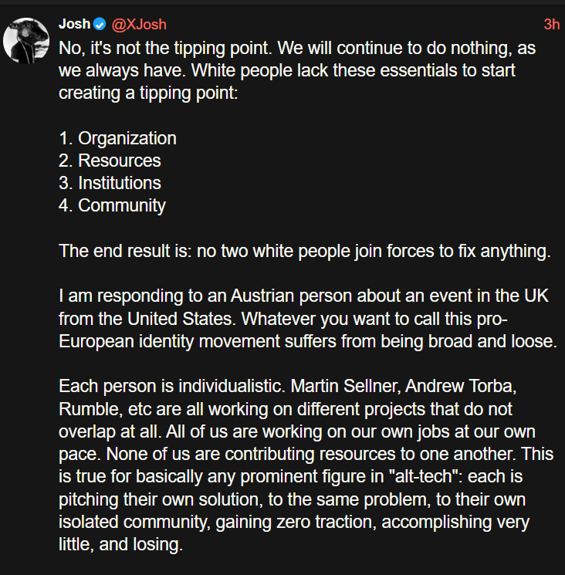Click the "No, it's not the tipping point" sentence
The height and width of the screenshot is (575, 565).
tap(165, 48)
